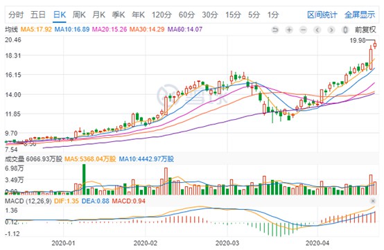The image size is (384, 250).
Task: Switch to the 120分 interval tab
Action: (162, 15)
